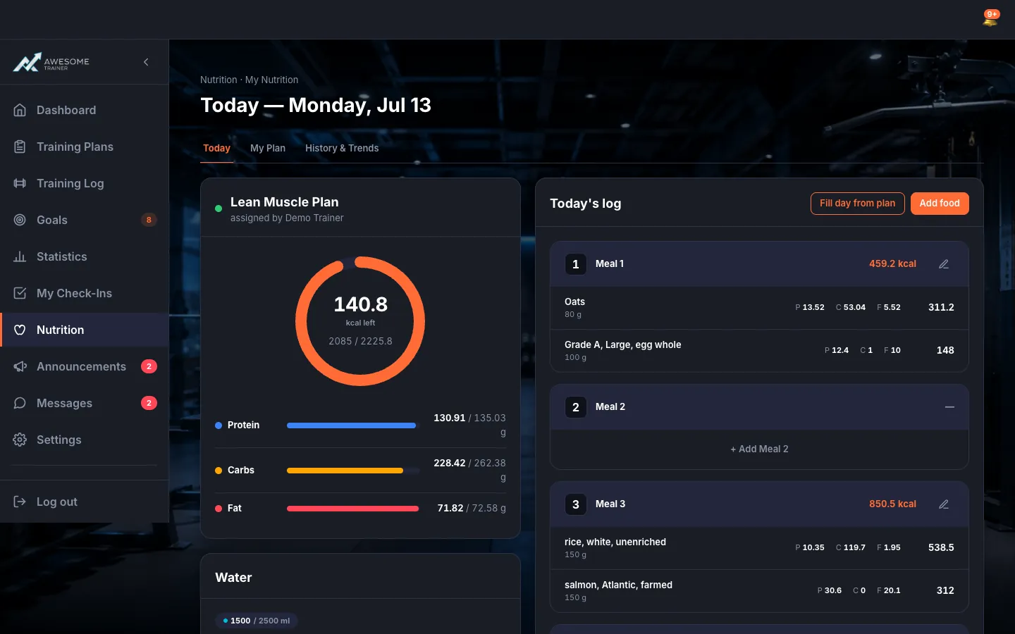Edit Meal 1 with pencil icon
The image size is (1015, 634).
pyautogui.click(x=944, y=264)
